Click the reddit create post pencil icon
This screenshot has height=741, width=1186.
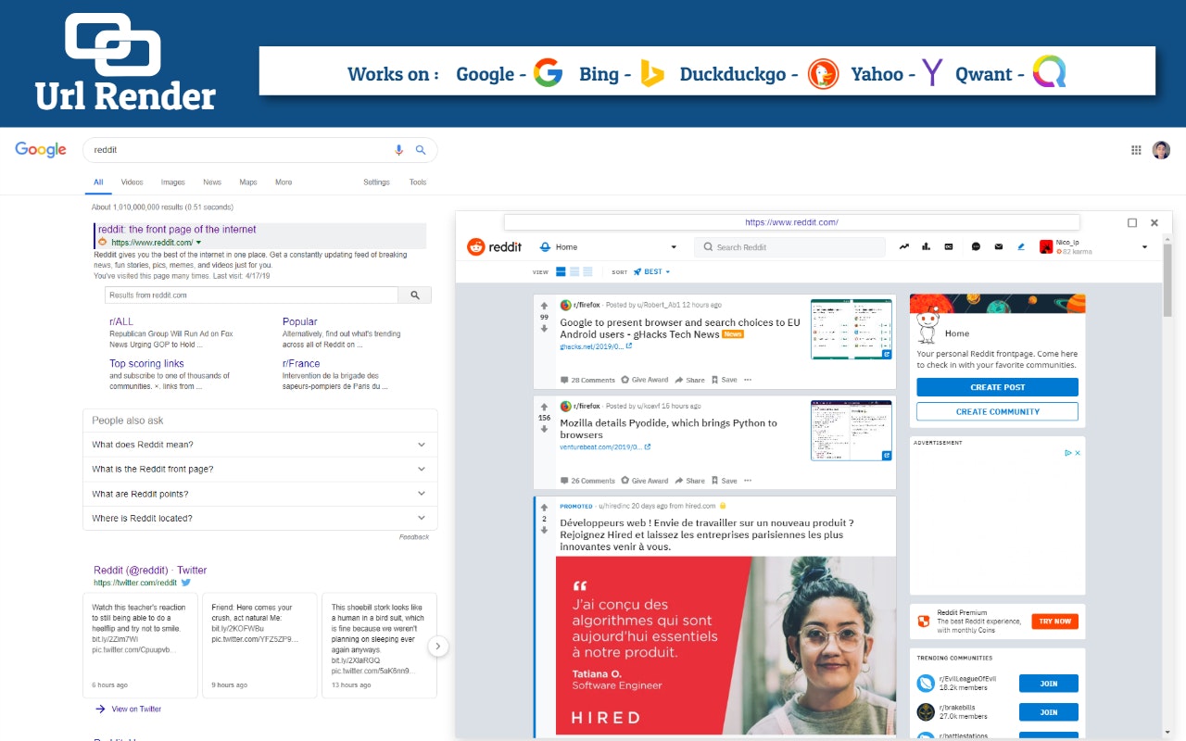pyautogui.click(x=1021, y=247)
